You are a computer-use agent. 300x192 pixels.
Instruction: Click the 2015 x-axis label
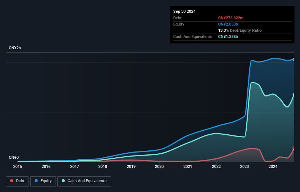[18, 166]
